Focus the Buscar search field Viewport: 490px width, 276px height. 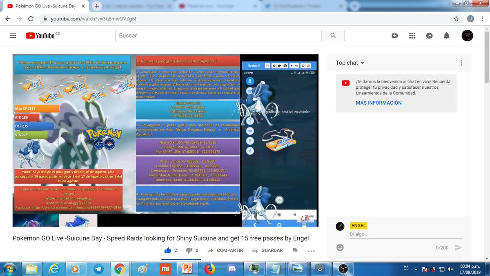[x=218, y=36]
